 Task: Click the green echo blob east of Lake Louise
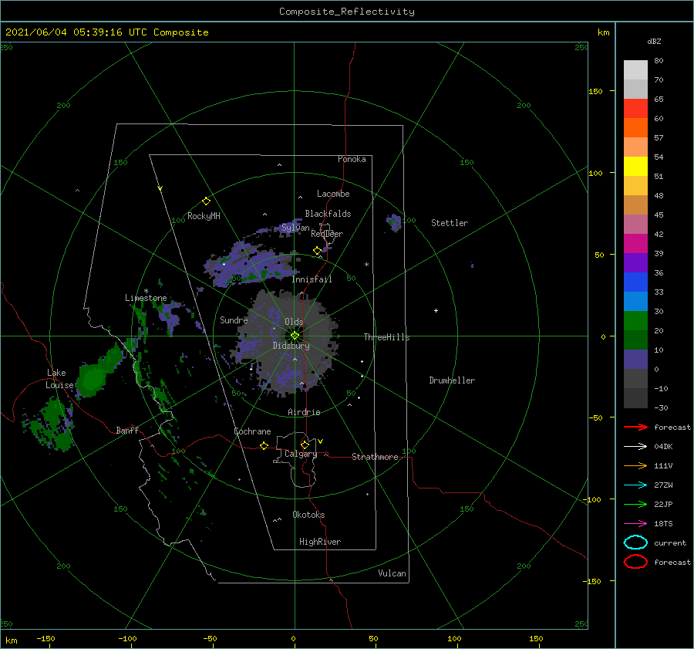click(x=93, y=379)
